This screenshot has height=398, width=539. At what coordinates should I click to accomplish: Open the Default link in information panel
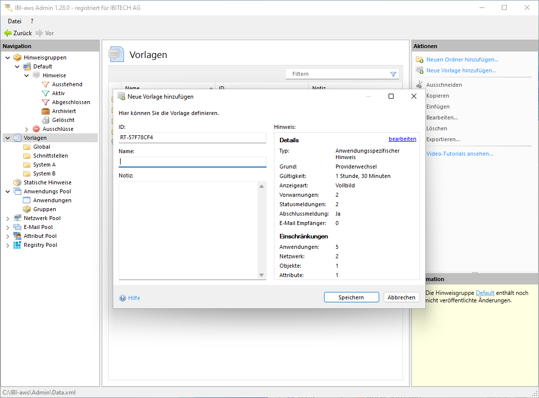[485, 293]
